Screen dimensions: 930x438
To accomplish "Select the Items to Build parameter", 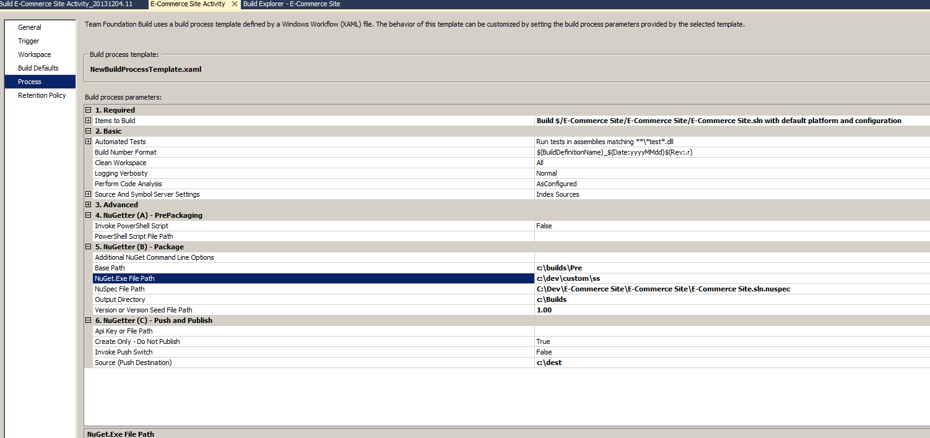I will 313,121.
